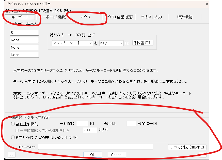Screen dimensions: 222x160
Task: Select the 特殊機能 tab
Action: coord(185,17)
